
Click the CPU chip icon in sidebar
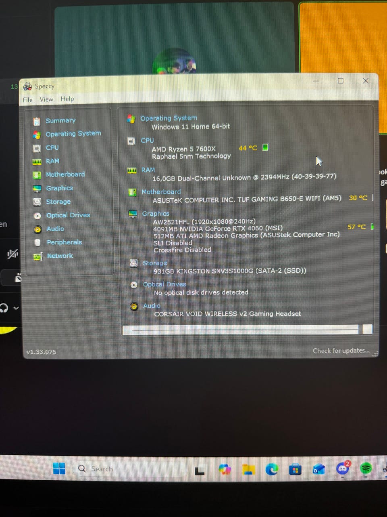[37, 148]
